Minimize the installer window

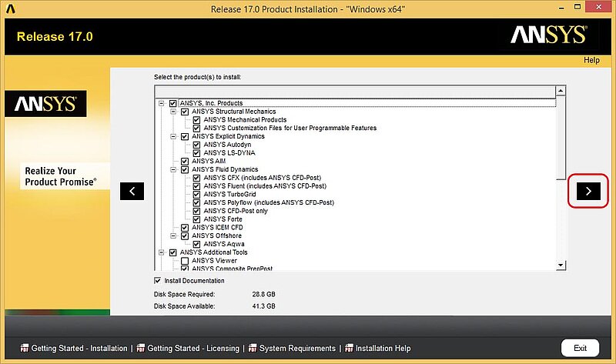[561, 8]
